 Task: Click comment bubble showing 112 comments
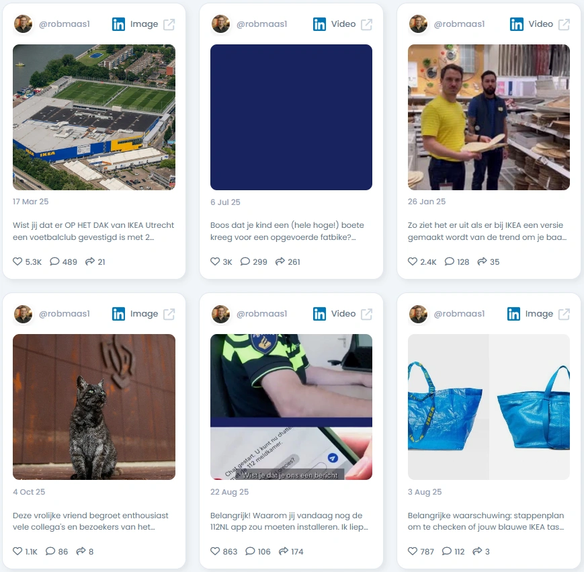[x=446, y=551]
